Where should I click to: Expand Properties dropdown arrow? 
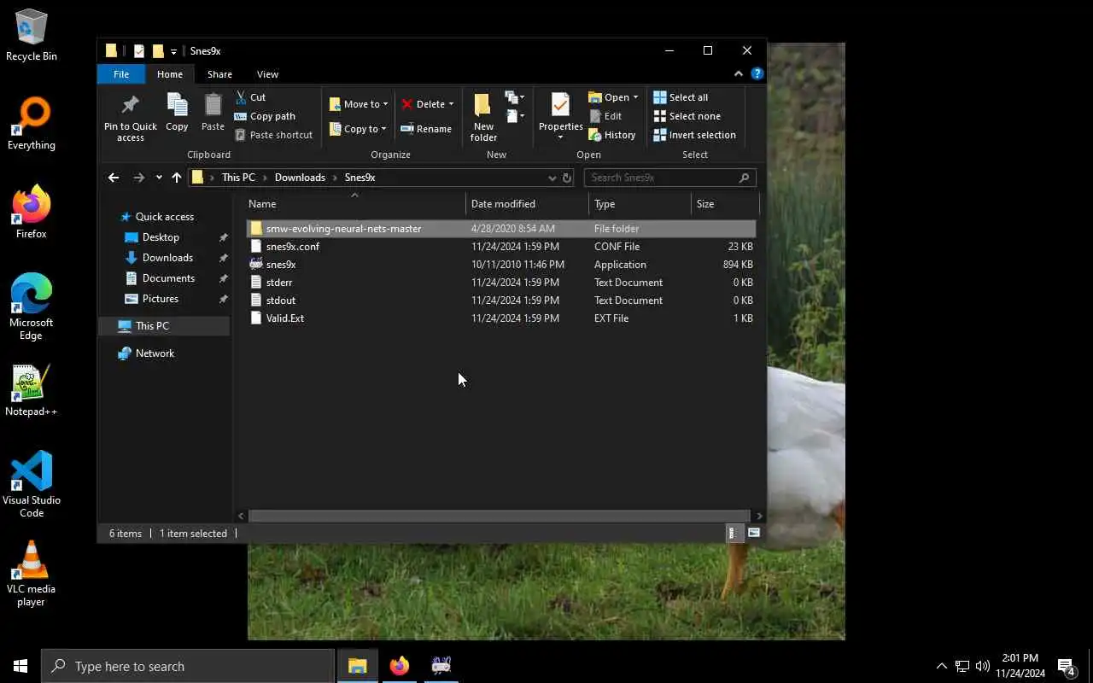click(560, 137)
